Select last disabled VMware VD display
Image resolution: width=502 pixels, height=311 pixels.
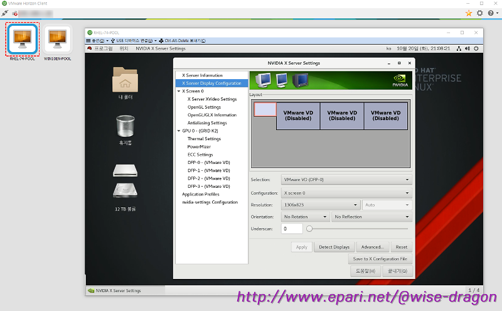pos(386,116)
